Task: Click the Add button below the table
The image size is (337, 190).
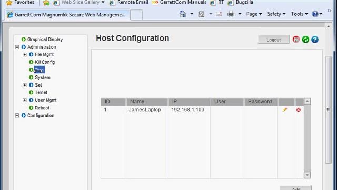Action: pos(296,188)
